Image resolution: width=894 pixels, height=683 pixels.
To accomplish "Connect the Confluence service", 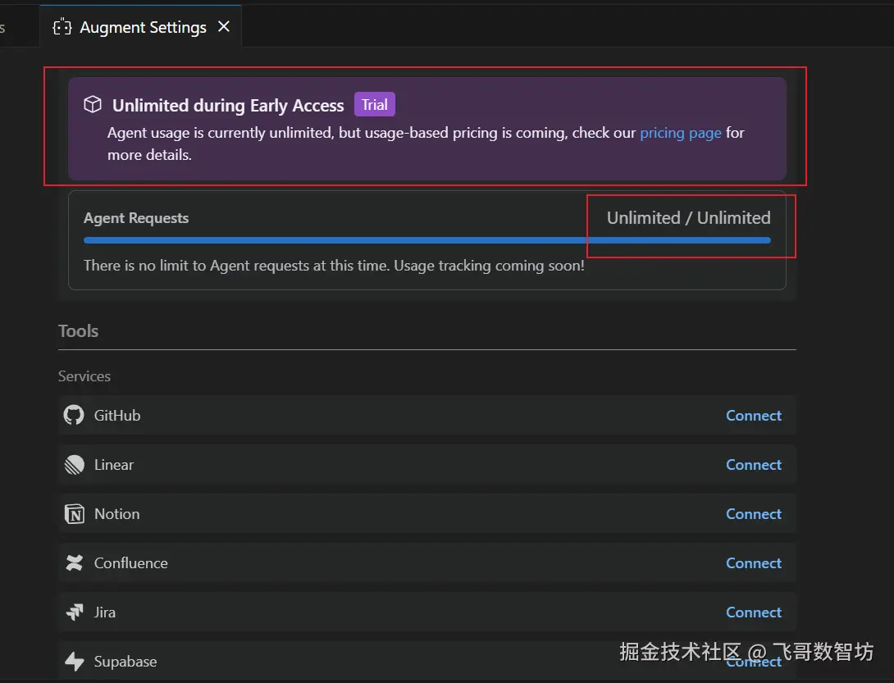I will (x=753, y=562).
